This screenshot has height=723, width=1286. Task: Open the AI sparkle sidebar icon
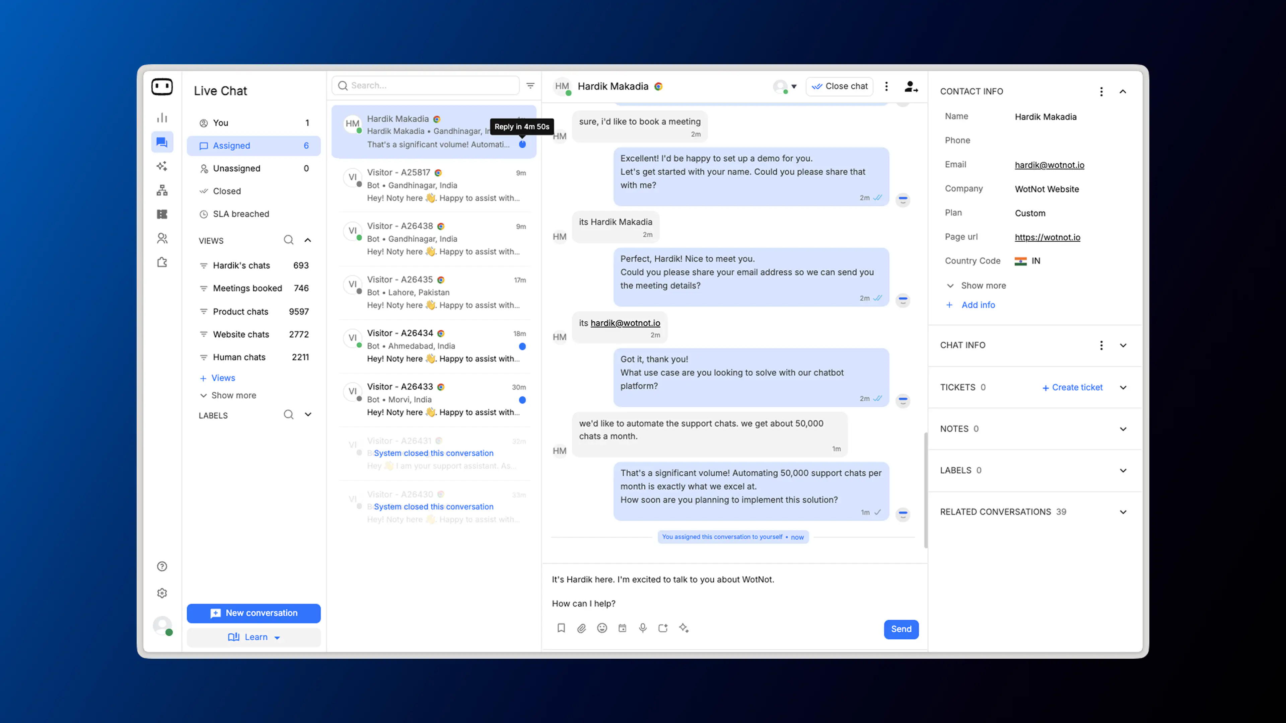pyautogui.click(x=162, y=166)
